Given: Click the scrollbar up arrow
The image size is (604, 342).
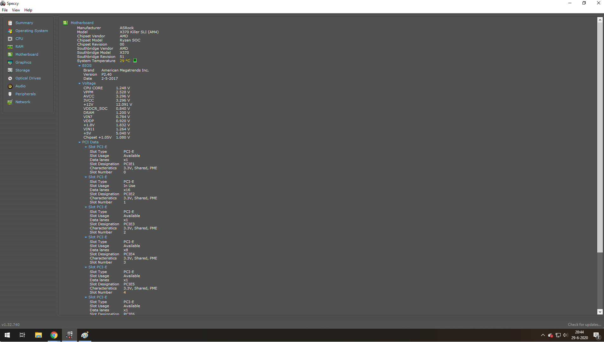Looking at the screenshot, I should pos(600,20).
